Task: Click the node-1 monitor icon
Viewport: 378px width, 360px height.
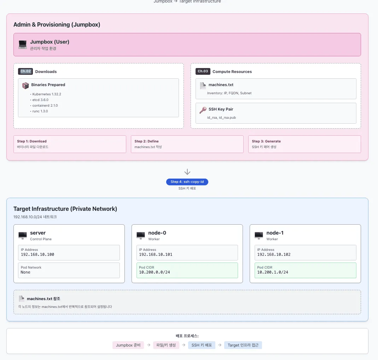Action: pos(259,235)
